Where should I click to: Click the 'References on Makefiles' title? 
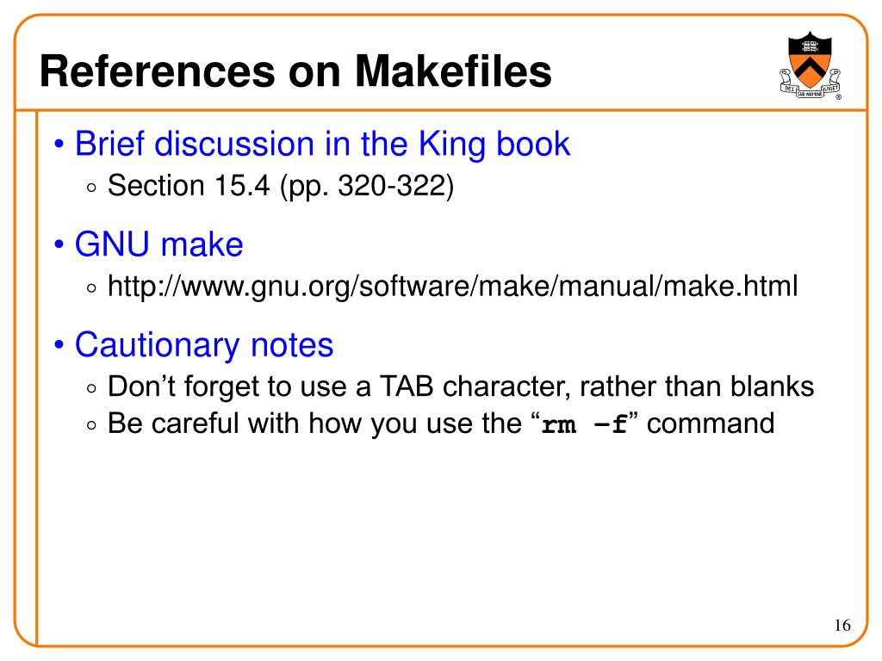(x=296, y=71)
